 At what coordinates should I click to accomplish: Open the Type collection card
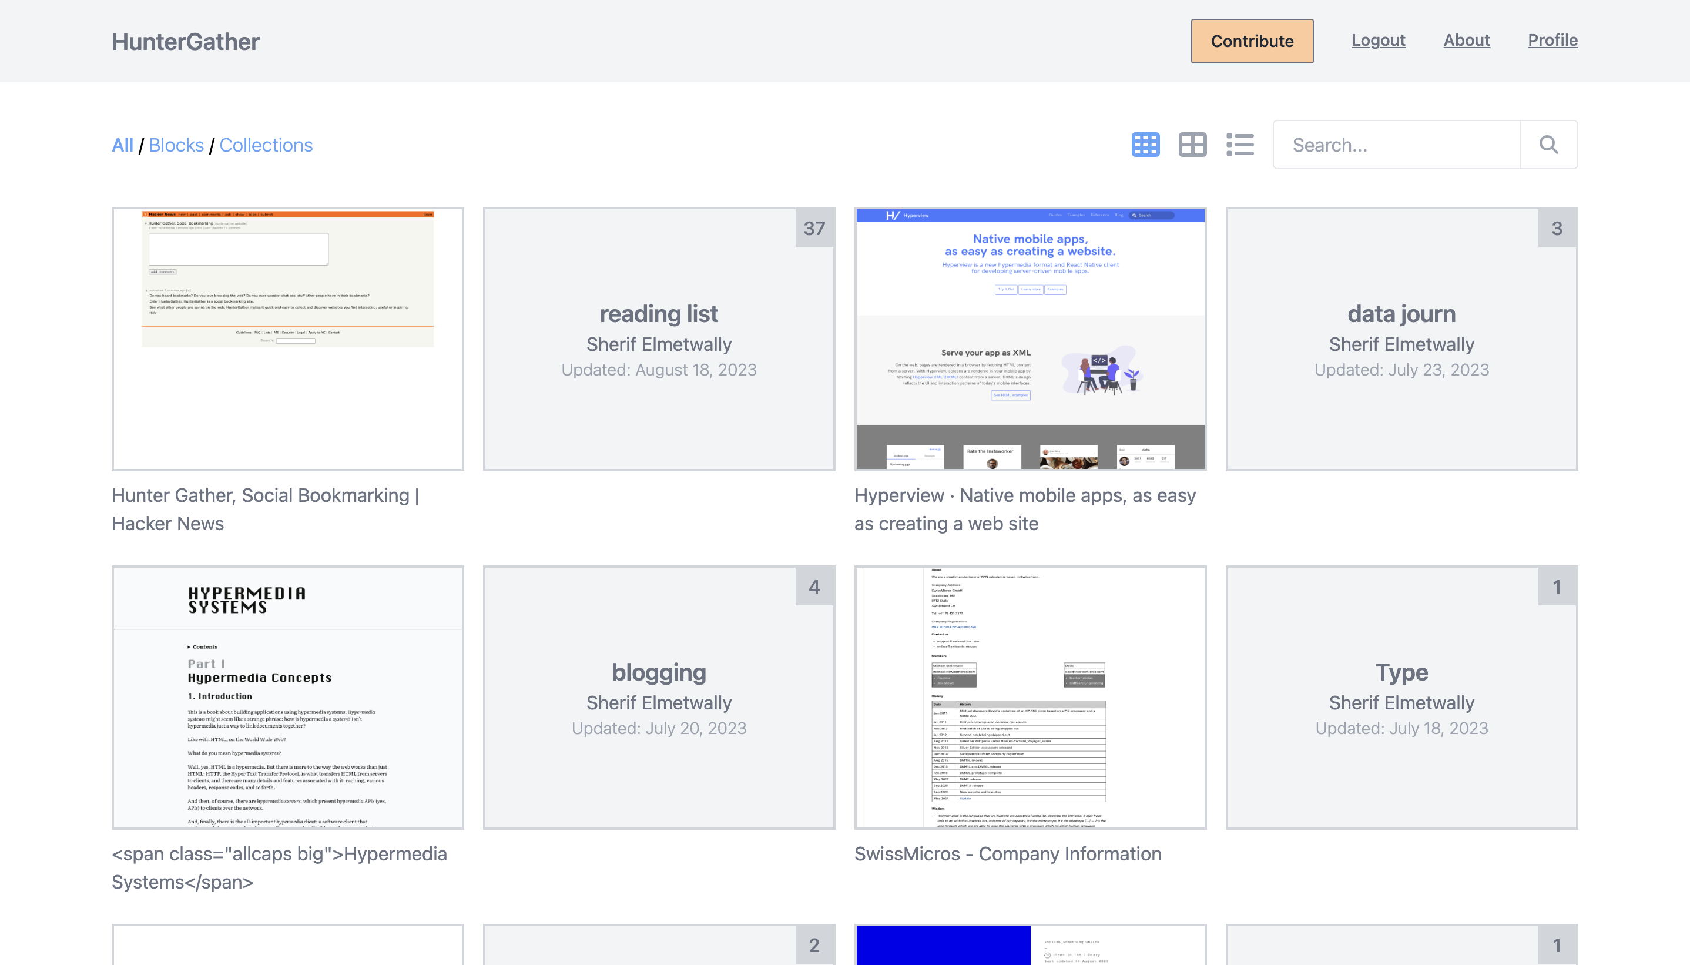pos(1402,697)
